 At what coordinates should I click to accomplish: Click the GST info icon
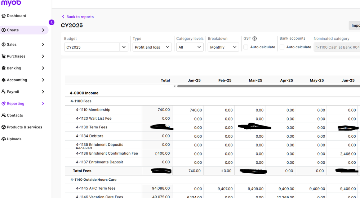coord(254,39)
